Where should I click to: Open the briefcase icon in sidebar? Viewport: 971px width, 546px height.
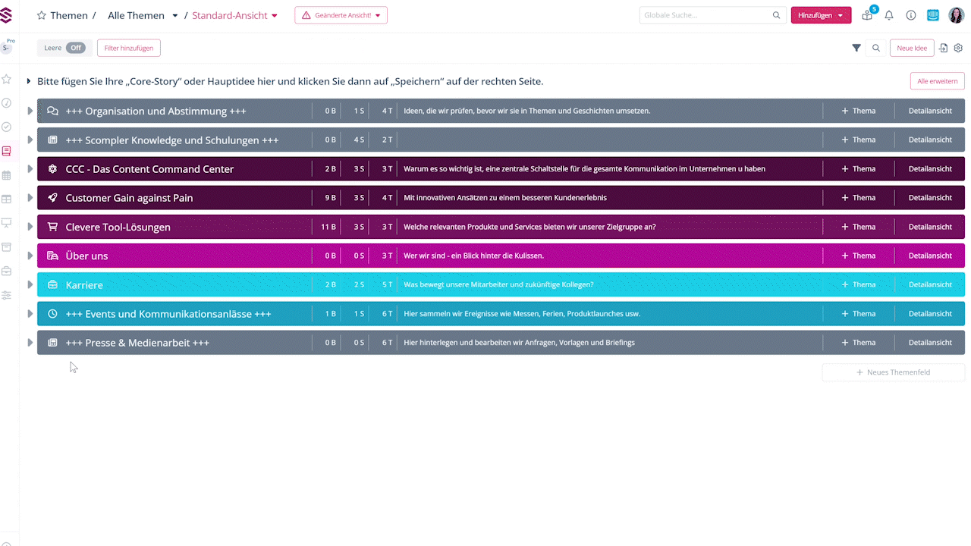point(7,271)
